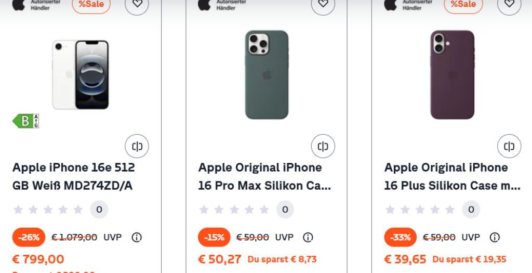Open Apple Original iPhone 16 Plus case title
The image size is (532, 273).
452,176
